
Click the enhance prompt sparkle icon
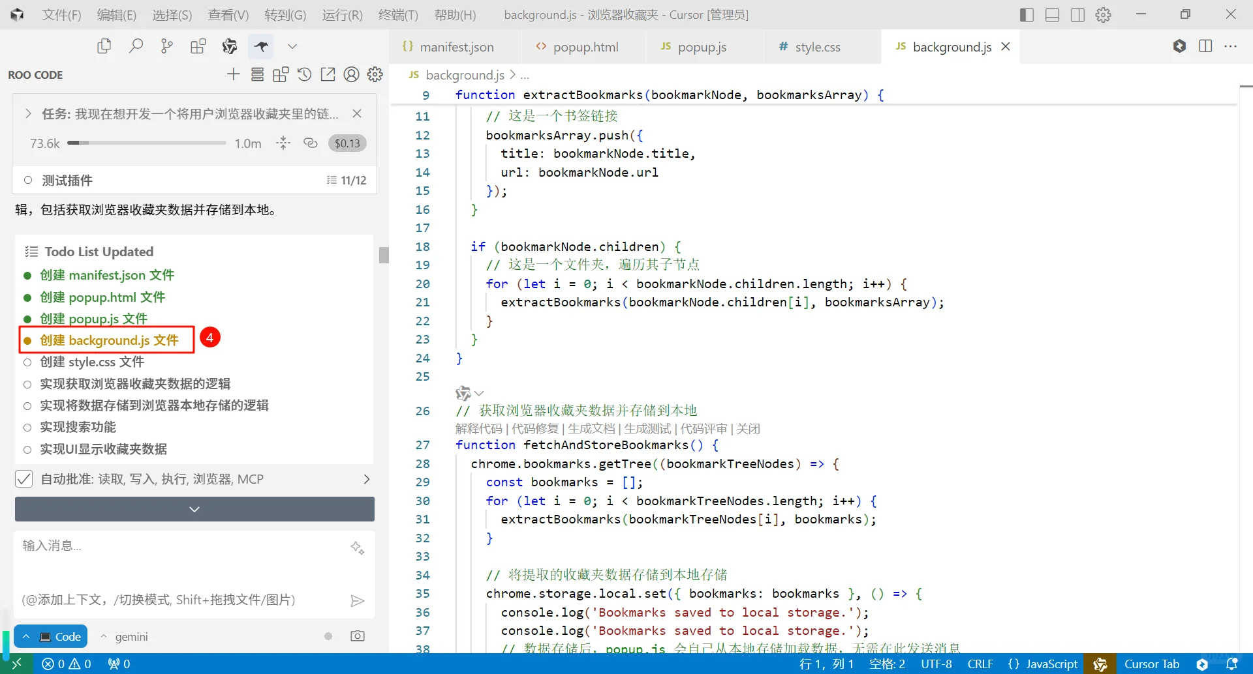pos(358,548)
